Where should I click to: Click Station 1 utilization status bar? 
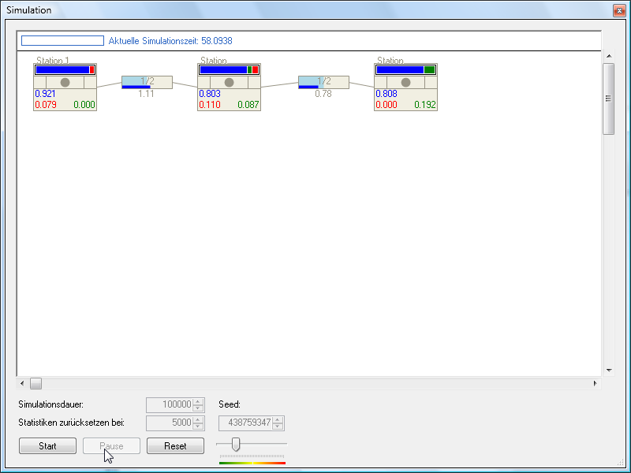(x=65, y=69)
